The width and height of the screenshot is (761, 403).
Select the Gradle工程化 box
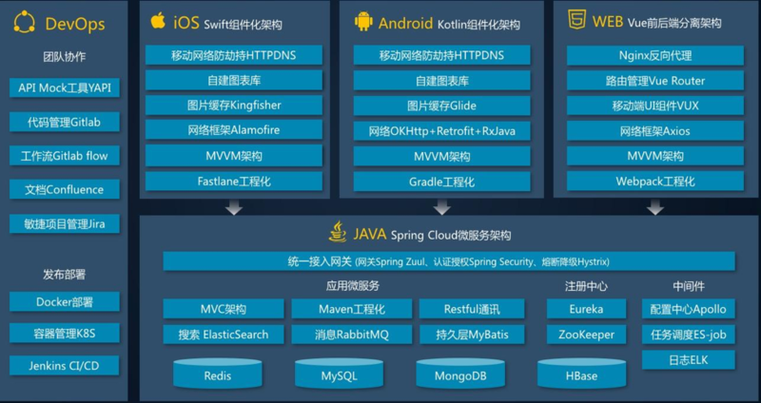point(441,182)
